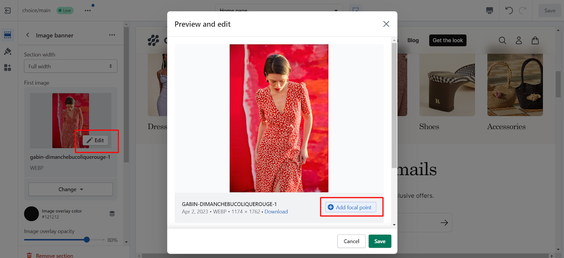Expand the Section width dropdown
The image size is (564, 258).
click(70, 66)
